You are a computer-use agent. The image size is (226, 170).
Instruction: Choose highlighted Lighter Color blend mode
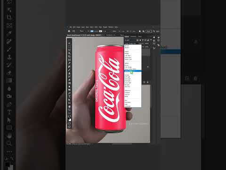point(133,71)
